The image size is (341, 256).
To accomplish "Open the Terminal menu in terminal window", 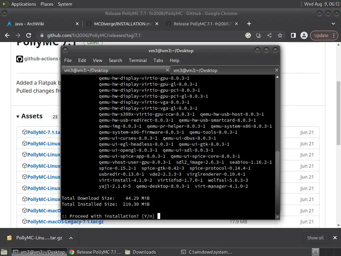I will tap(138, 61).
